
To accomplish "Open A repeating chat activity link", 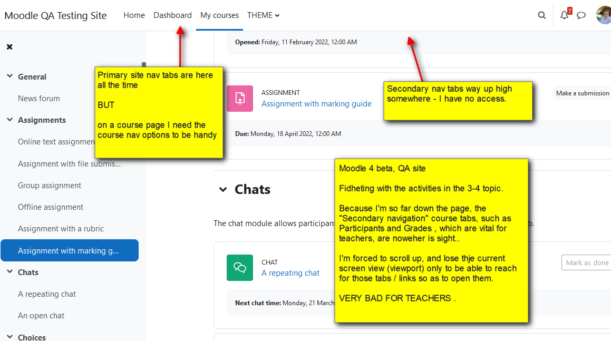I will point(290,273).
